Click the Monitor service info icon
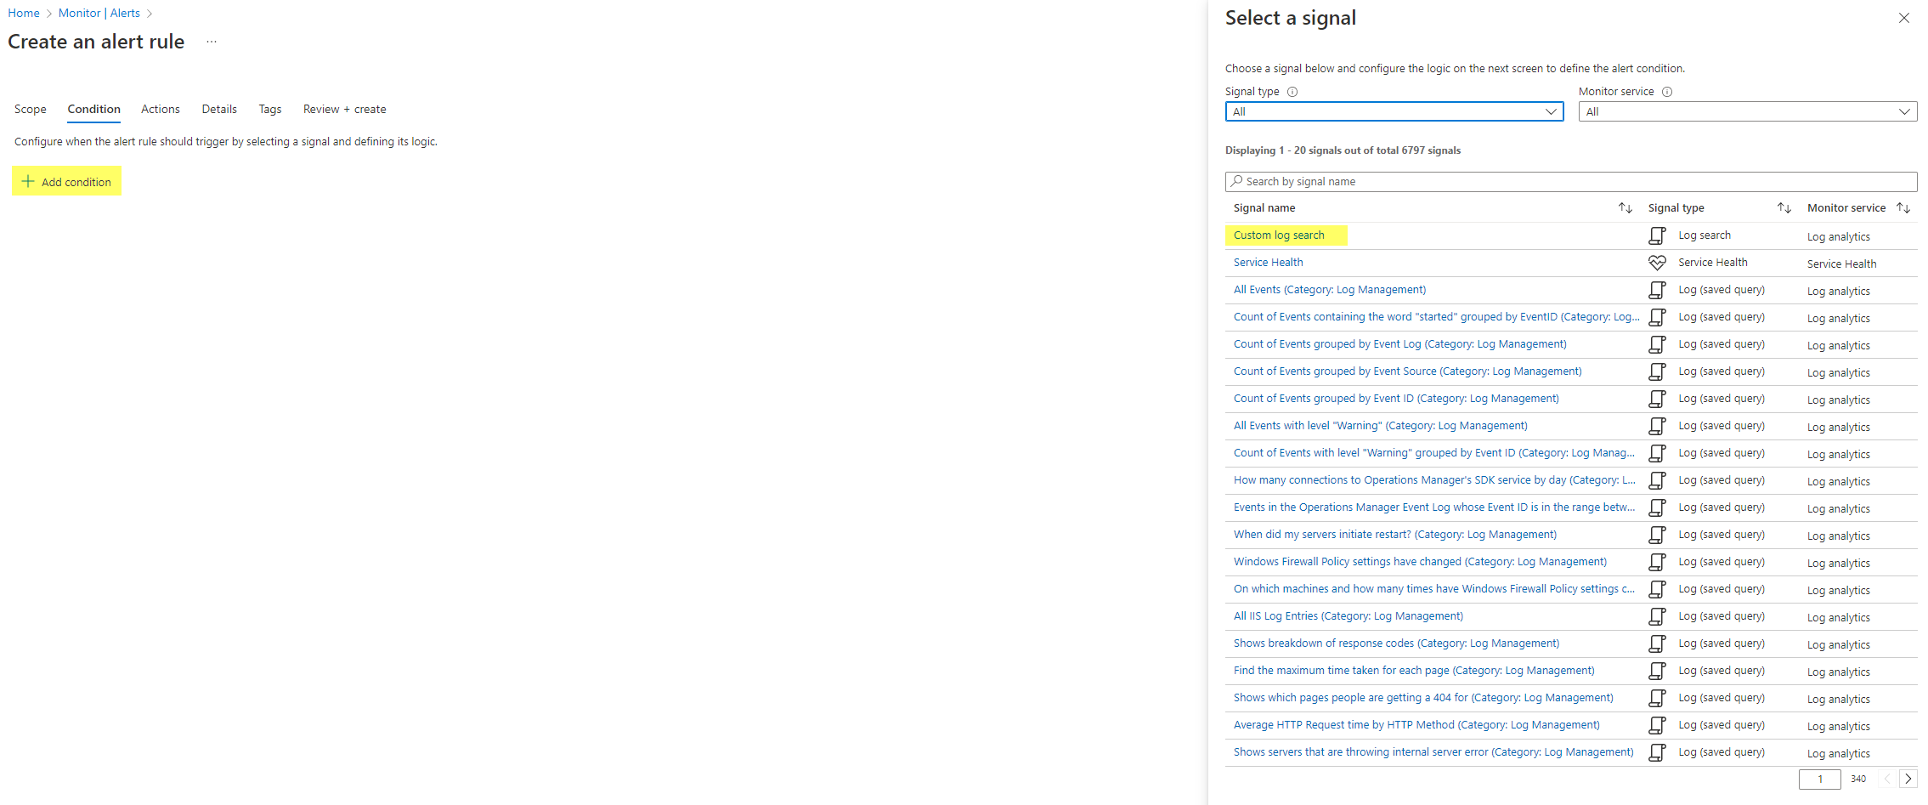The width and height of the screenshot is (1928, 805). pyautogui.click(x=1667, y=92)
